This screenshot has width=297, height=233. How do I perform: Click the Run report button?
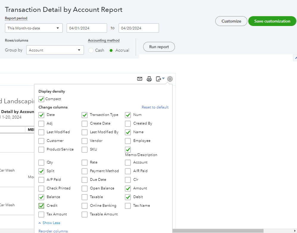pyautogui.click(x=159, y=47)
